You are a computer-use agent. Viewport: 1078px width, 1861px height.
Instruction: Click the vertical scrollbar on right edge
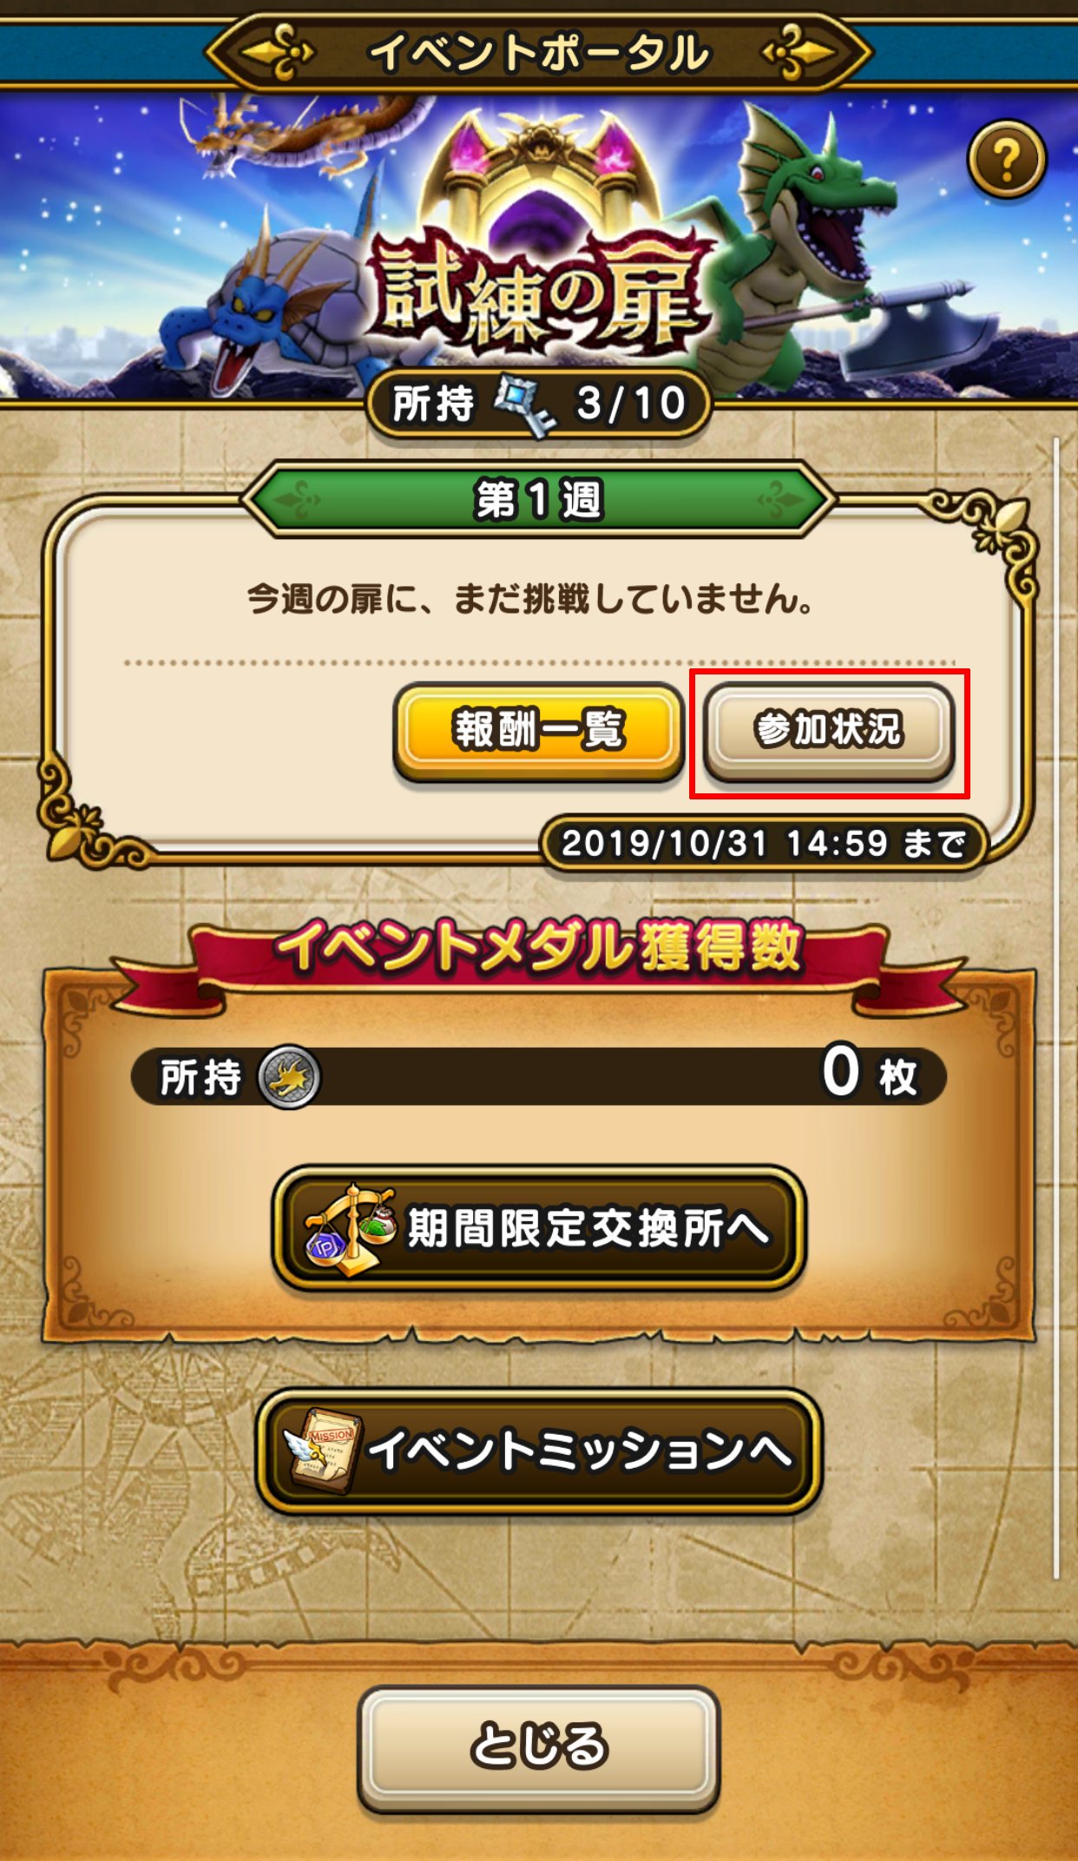pos(1056,1009)
